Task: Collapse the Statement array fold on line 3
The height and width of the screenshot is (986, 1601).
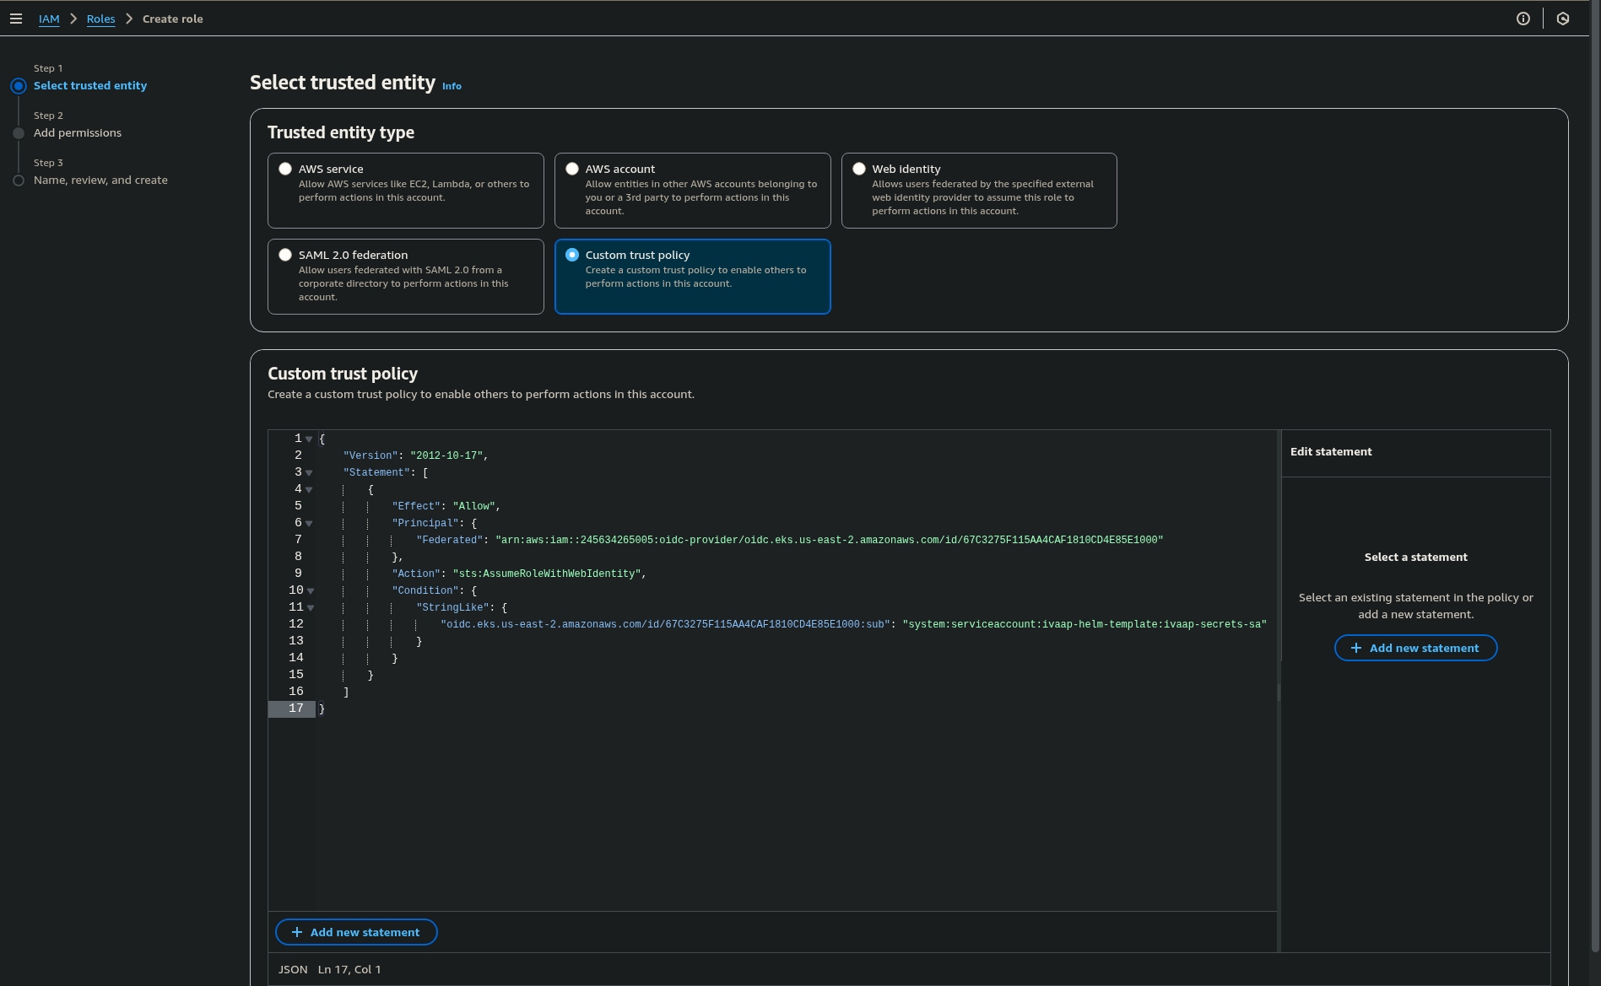Action: coord(309,472)
